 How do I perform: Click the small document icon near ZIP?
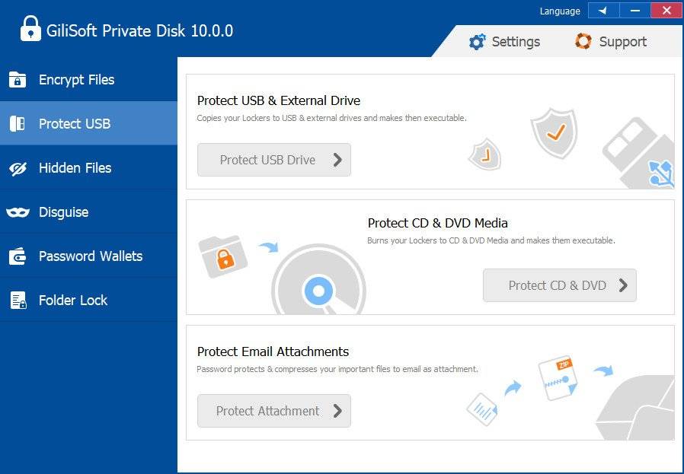tap(482, 409)
